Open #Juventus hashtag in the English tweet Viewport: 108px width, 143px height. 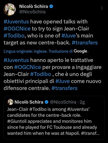click(16, 22)
